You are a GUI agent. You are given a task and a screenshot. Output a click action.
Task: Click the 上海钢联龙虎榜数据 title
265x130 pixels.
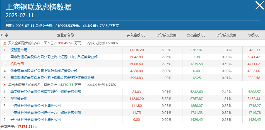click(x=38, y=7)
